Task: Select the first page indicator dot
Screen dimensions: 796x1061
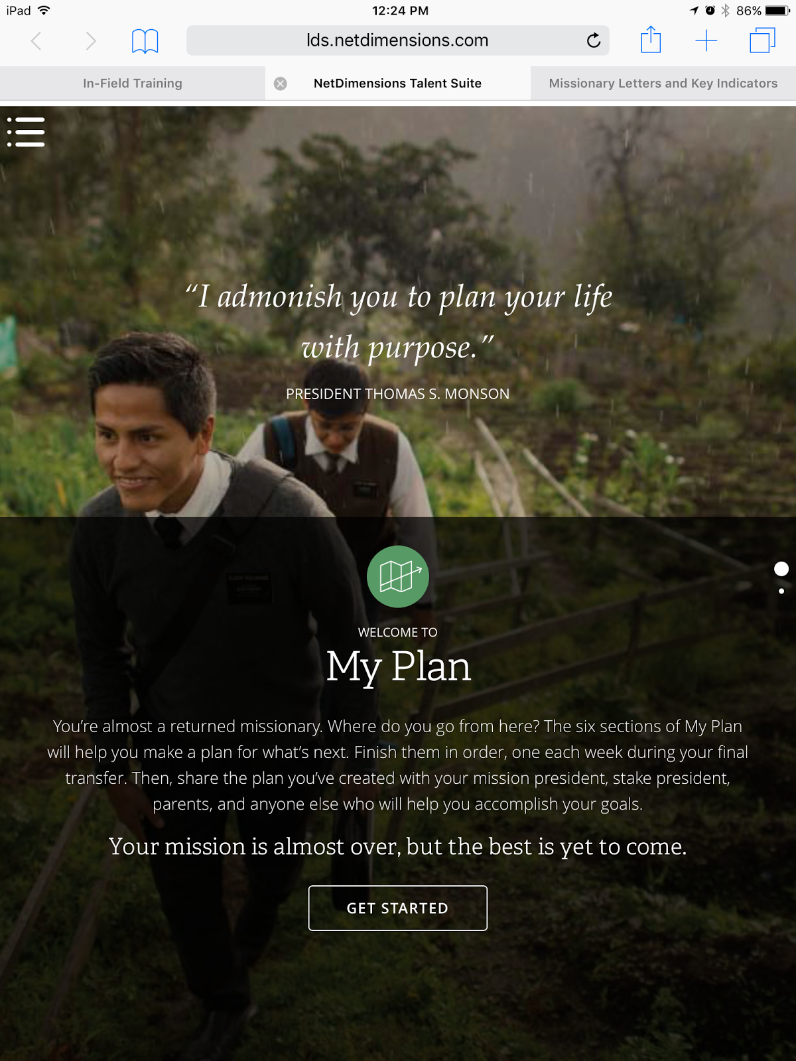Action: coord(781,569)
